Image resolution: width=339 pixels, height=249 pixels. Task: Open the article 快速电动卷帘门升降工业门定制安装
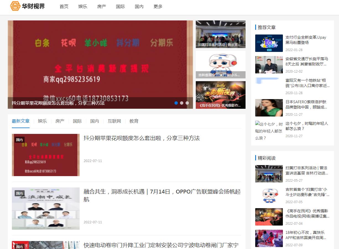pyautogui.click(x=161, y=245)
